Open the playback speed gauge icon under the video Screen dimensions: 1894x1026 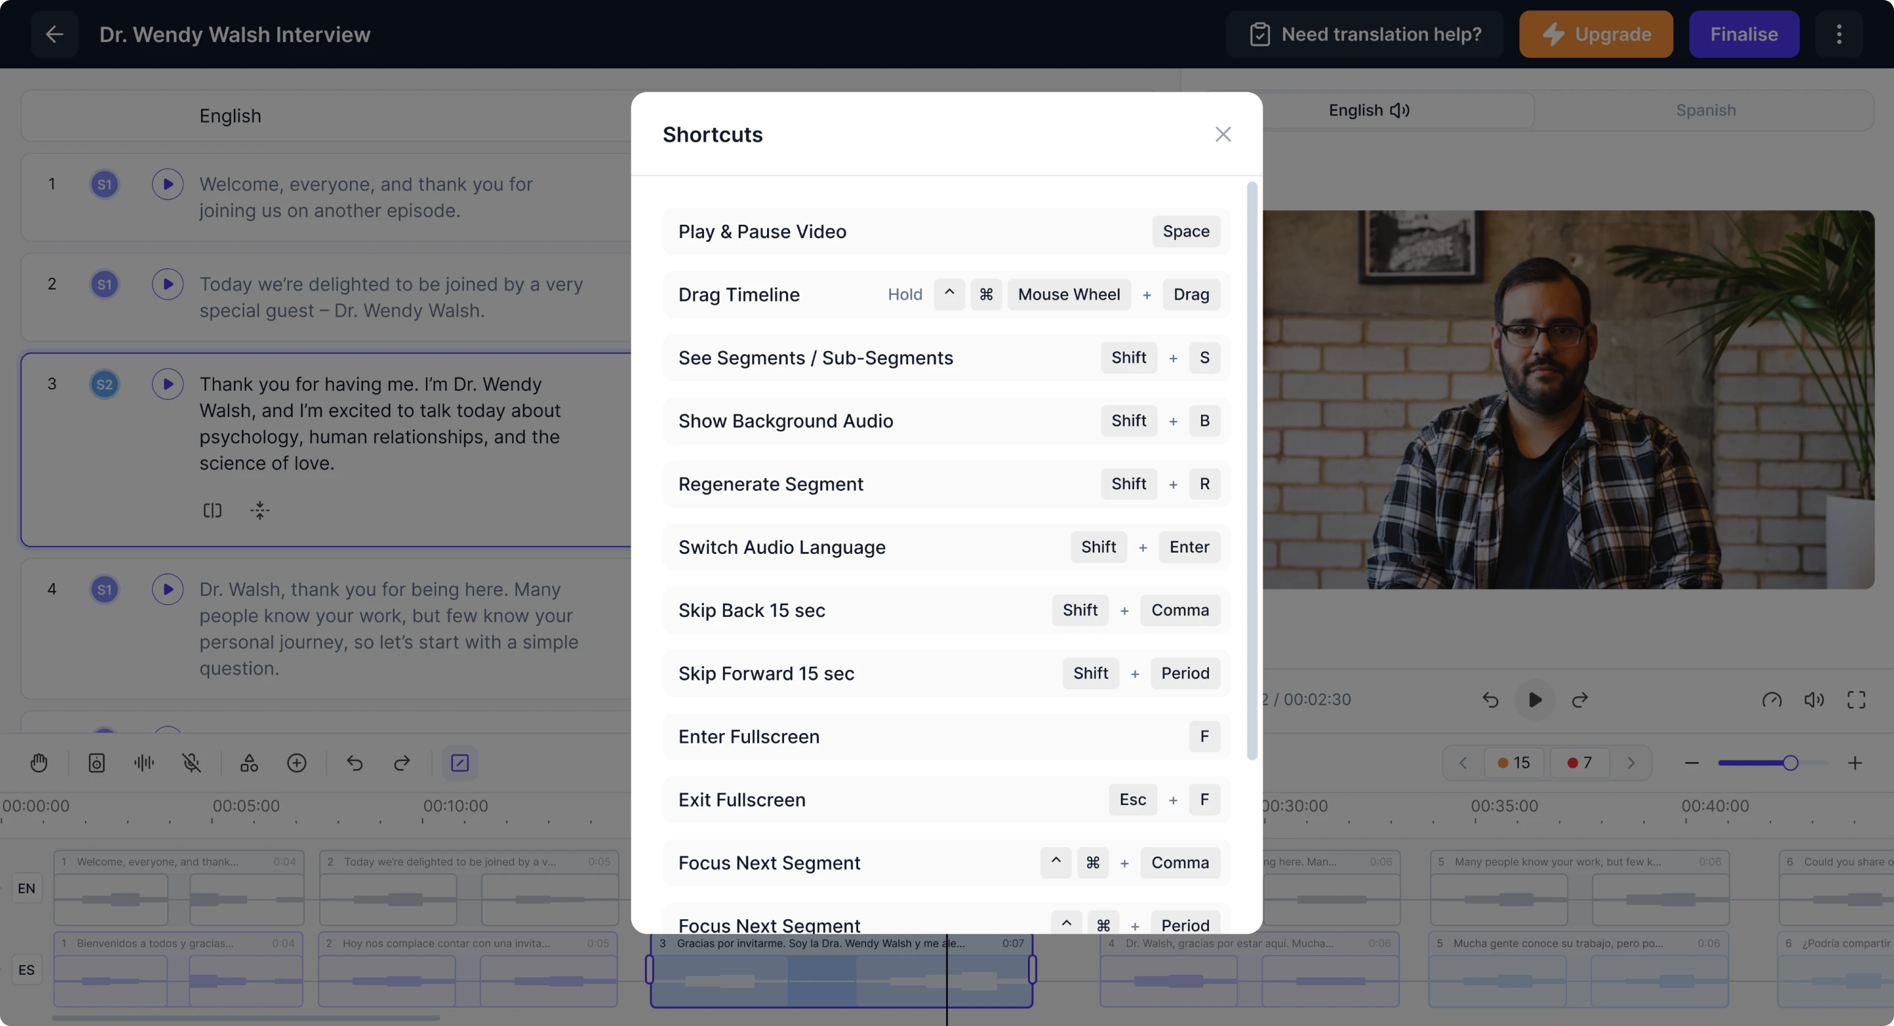pos(1773,700)
